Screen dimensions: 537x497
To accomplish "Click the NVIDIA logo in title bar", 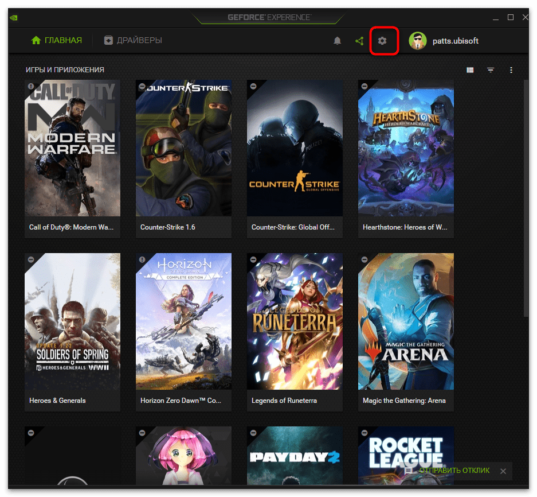I will pyautogui.click(x=13, y=17).
